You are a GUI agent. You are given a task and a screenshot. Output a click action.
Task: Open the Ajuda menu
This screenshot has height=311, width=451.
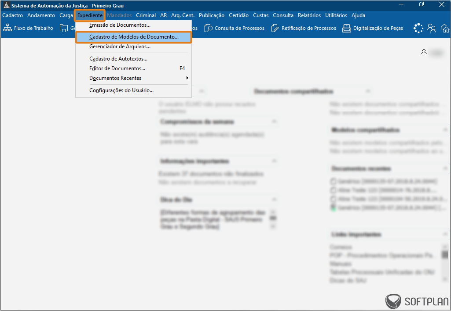coord(359,15)
